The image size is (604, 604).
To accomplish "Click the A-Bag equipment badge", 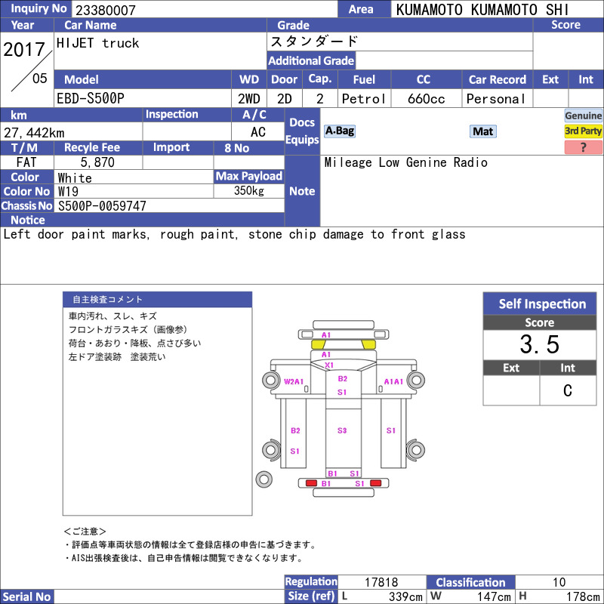I will pos(339,131).
